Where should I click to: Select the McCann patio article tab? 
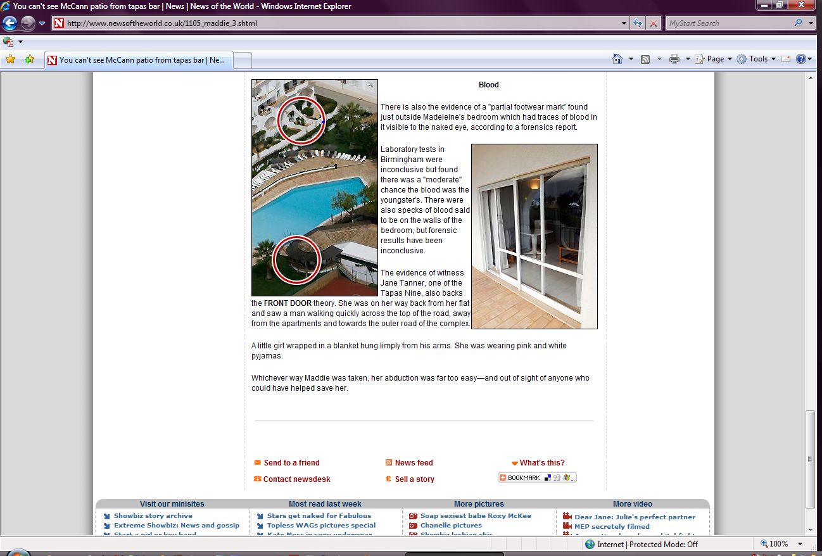click(x=139, y=60)
